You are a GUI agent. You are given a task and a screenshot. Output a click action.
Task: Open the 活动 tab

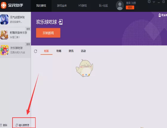pos(83,51)
